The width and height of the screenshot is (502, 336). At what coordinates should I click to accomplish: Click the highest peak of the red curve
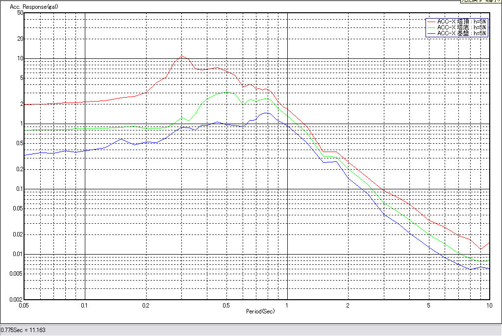tap(182, 56)
